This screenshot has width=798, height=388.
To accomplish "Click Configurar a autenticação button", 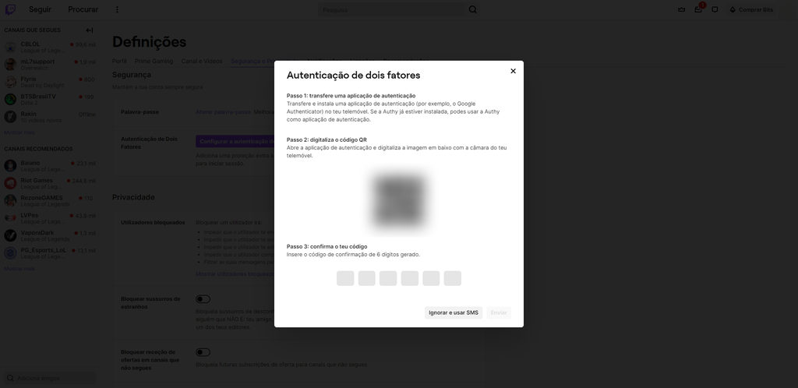I will click(x=235, y=141).
